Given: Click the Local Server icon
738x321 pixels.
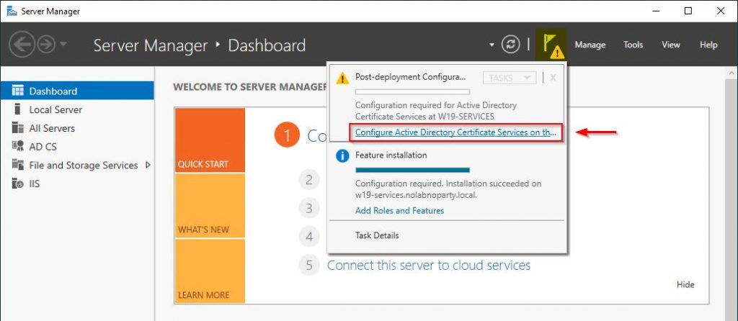Looking at the screenshot, I should coord(17,109).
